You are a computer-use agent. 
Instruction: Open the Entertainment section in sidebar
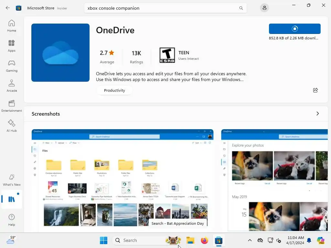click(12, 106)
